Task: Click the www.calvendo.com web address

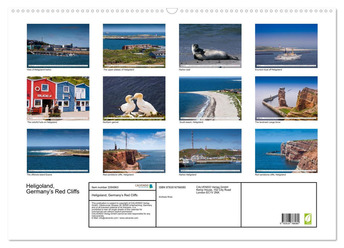Action: click(x=129, y=218)
